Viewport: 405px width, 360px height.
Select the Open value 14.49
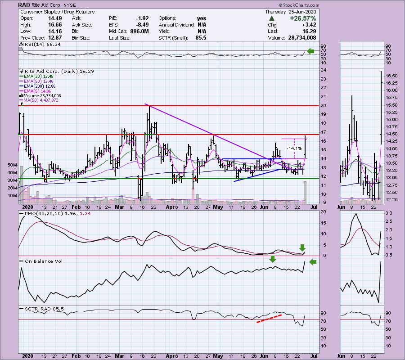coord(55,18)
